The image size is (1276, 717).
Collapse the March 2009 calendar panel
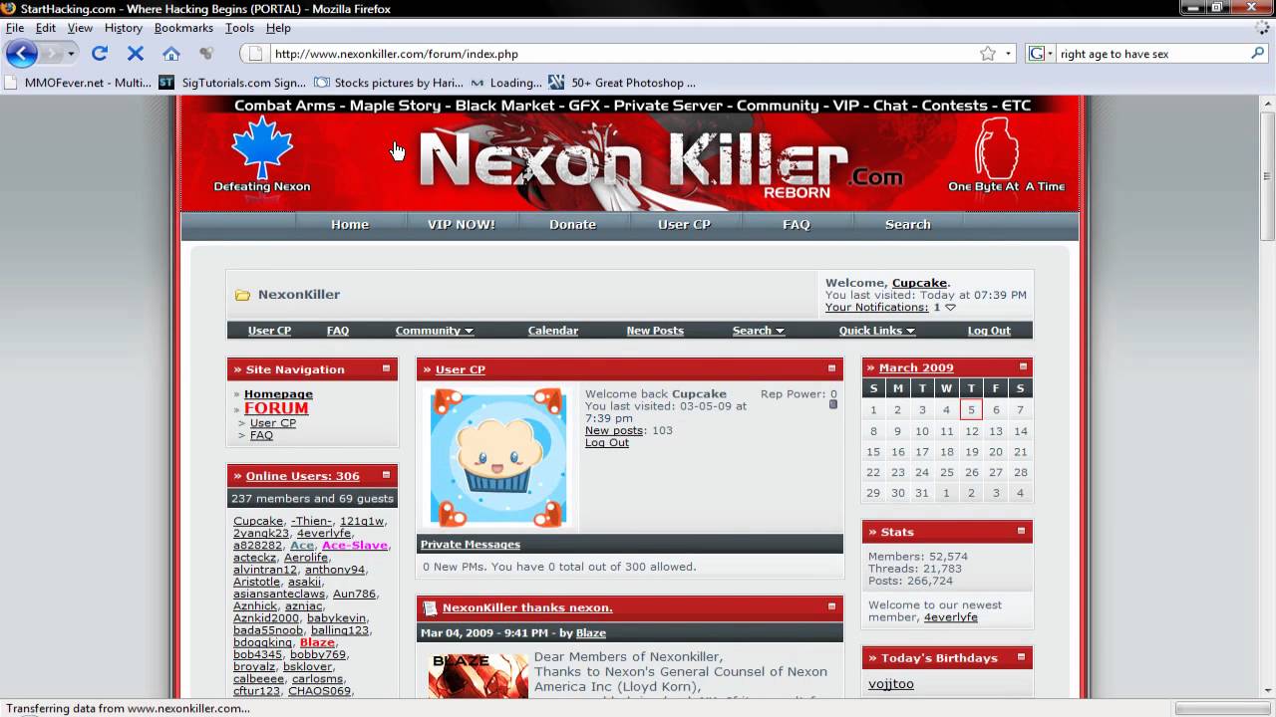[x=1023, y=366]
